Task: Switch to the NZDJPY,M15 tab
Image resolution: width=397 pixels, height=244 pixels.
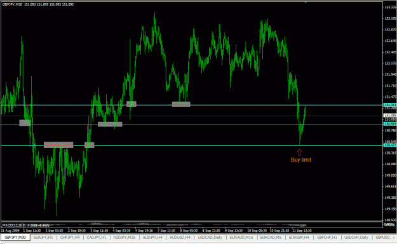Action: tap(124, 238)
